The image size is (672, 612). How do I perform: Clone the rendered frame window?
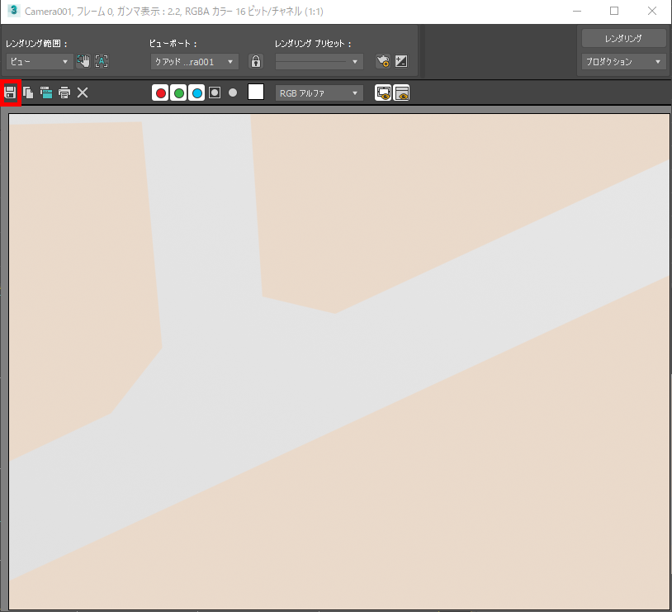[x=46, y=93]
